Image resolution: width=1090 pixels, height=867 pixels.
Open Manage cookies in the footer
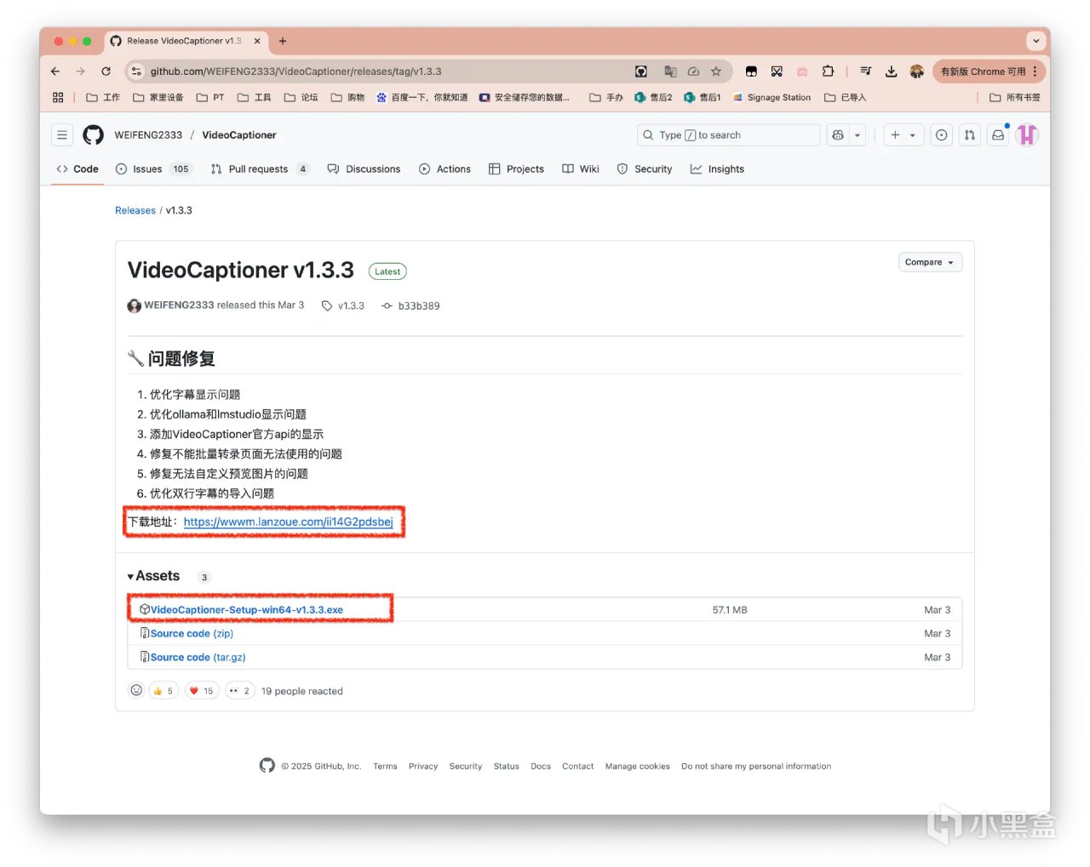pos(638,767)
